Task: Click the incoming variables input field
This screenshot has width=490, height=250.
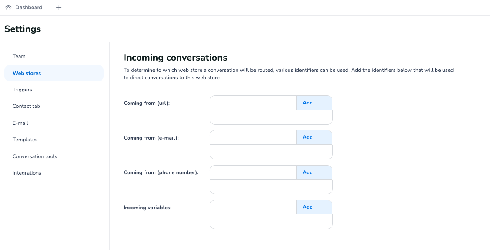Action: click(x=253, y=207)
